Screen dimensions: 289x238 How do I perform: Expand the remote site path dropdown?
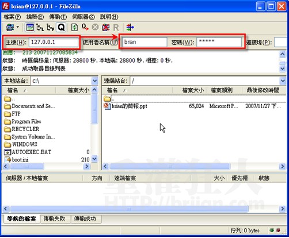[283, 81]
